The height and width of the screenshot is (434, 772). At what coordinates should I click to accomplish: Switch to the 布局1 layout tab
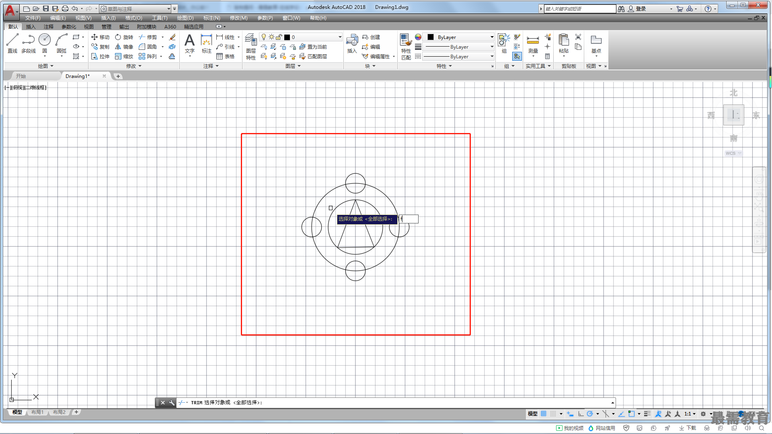pyautogui.click(x=37, y=412)
